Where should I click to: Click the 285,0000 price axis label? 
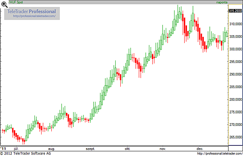[236, 87]
